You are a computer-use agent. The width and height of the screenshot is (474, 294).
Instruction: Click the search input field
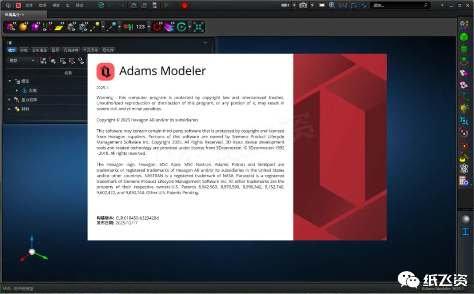tap(400, 5)
